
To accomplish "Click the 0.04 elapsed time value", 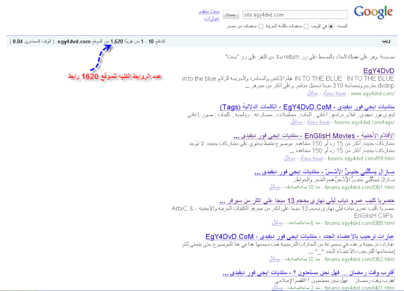I will click(x=18, y=41).
